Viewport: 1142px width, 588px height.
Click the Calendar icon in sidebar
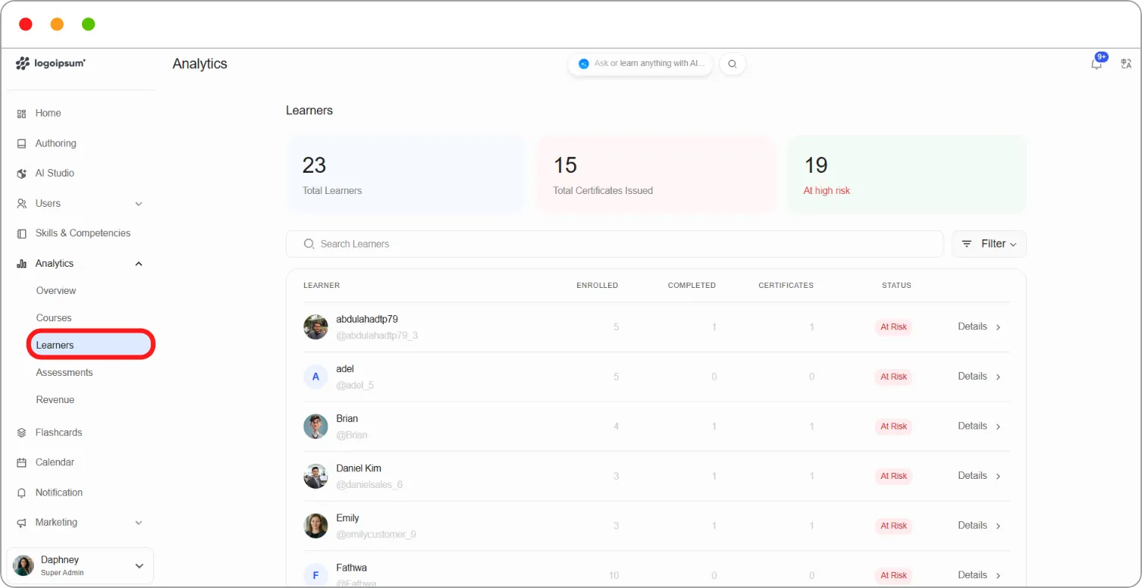(21, 462)
